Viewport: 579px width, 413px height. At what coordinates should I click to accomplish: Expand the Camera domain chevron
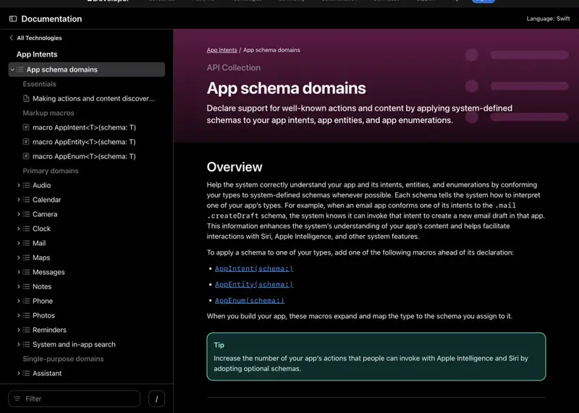[19, 214]
